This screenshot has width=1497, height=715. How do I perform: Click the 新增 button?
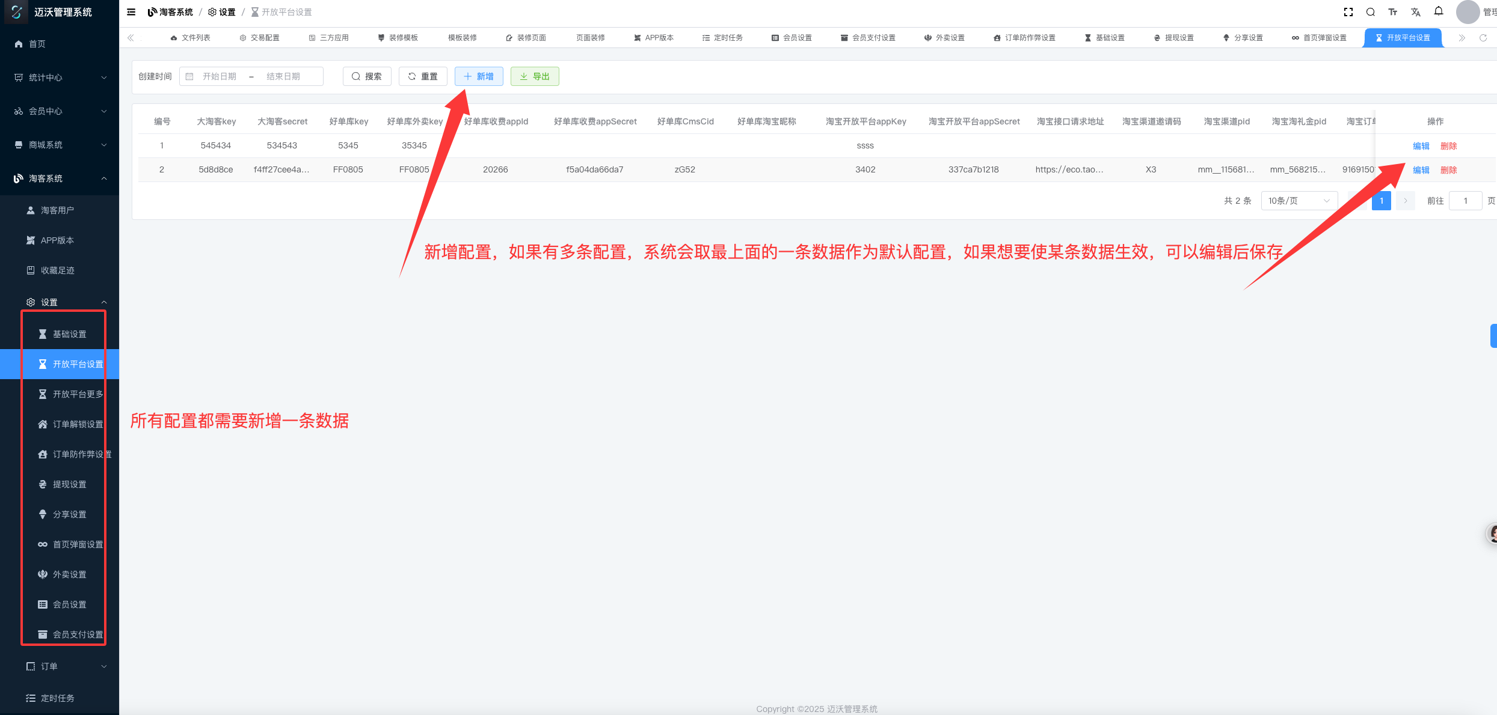pyautogui.click(x=479, y=76)
